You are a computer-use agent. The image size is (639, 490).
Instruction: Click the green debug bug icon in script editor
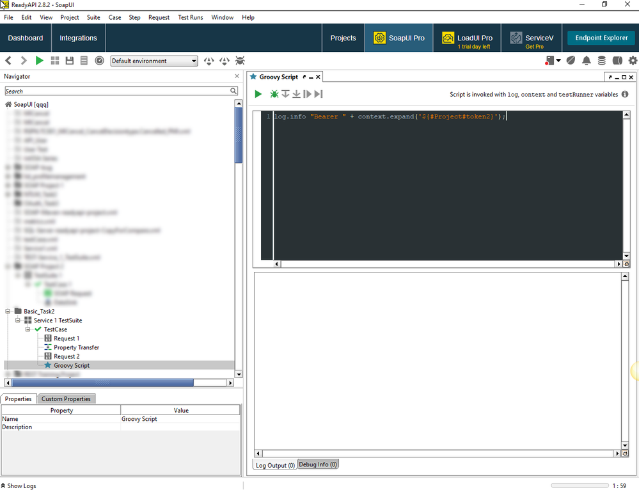tap(274, 94)
